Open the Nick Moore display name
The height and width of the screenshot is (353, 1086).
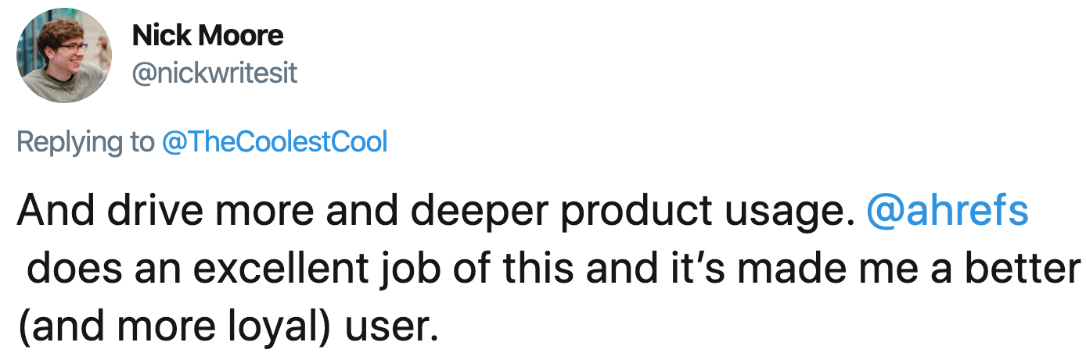[x=207, y=35]
